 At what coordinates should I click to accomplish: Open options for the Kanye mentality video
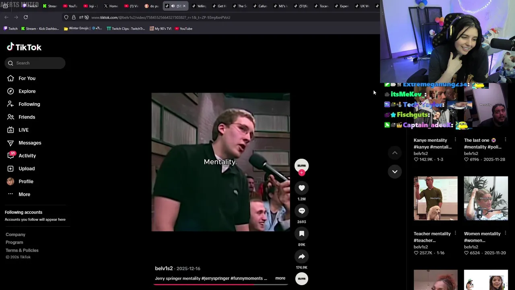click(x=455, y=140)
